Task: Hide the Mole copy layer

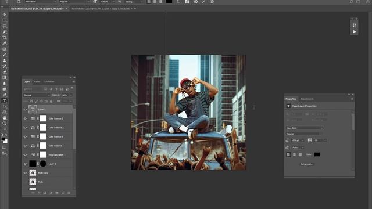Action: (25, 173)
